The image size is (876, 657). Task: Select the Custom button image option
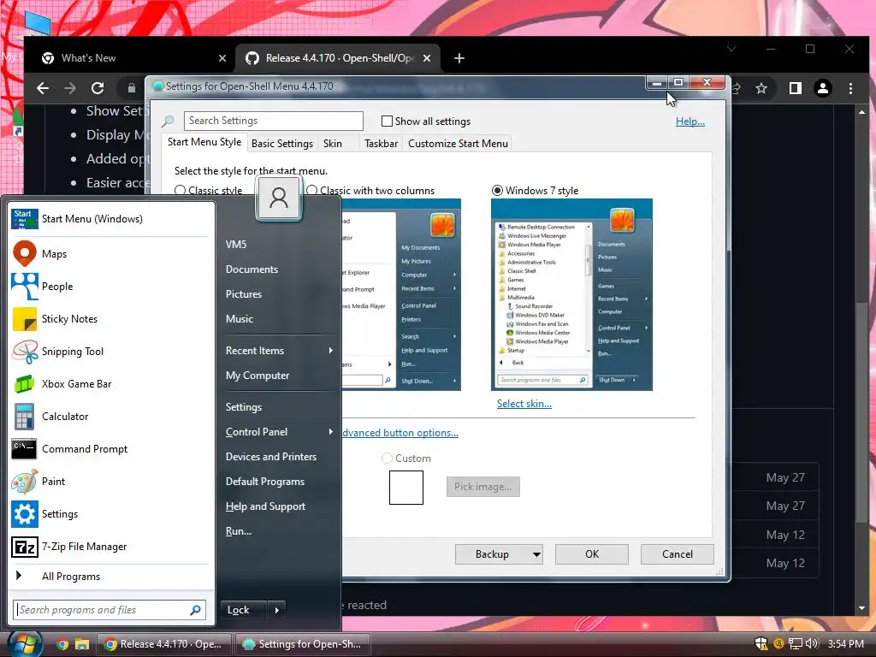[387, 459]
